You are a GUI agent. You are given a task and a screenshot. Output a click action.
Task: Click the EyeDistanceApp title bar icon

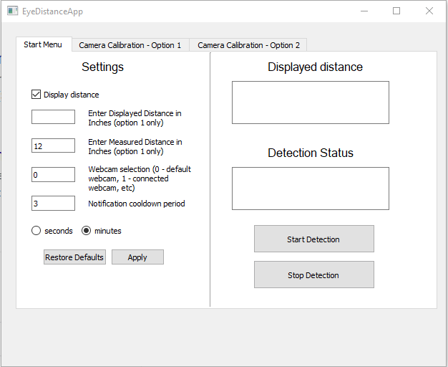(x=13, y=11)
